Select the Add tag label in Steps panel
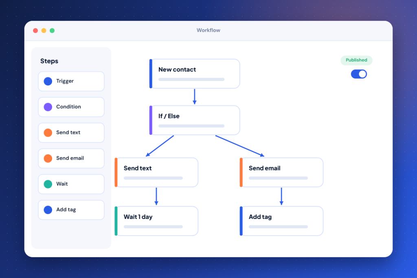417x278 pixels. tap(66, 210)
